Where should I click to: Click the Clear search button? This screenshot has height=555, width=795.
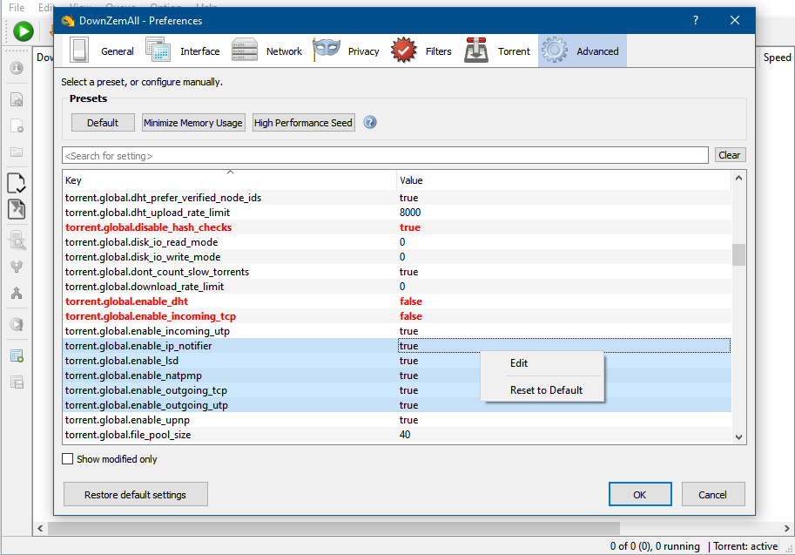click(x=729, y=155)
